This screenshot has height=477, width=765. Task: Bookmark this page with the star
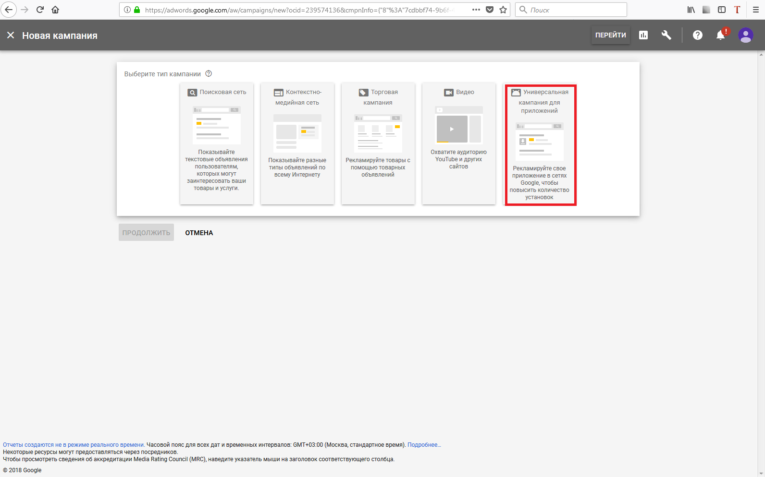coord(503,10)
